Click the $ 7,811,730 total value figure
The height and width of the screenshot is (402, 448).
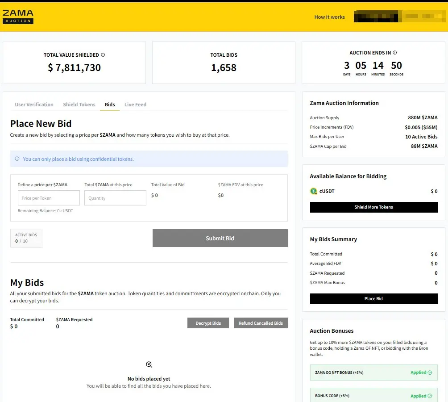[74, 67]
